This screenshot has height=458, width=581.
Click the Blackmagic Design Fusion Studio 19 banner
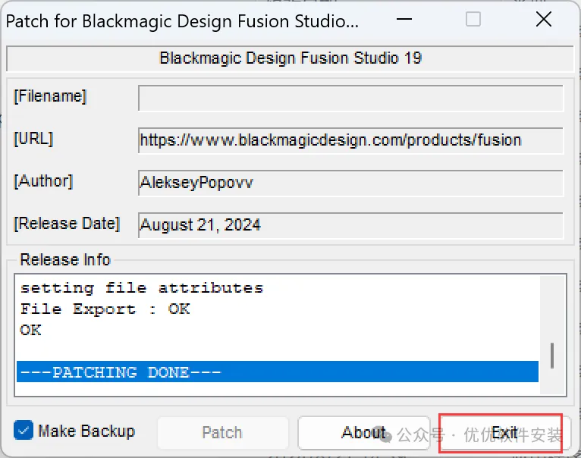point(290,58)
